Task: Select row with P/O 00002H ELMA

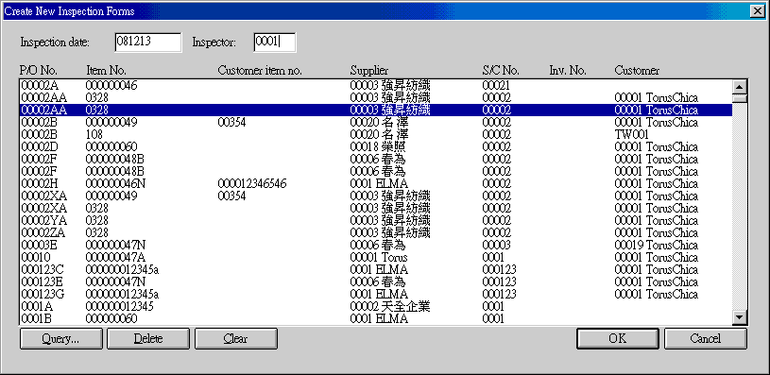Action: coord(376,183)
